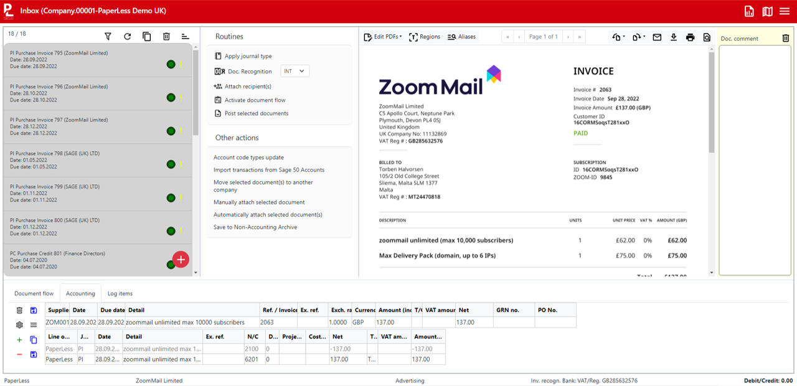Click the red plus badge on Purchase Credit 801
797x386 pixels.
[x=180, y=260]
